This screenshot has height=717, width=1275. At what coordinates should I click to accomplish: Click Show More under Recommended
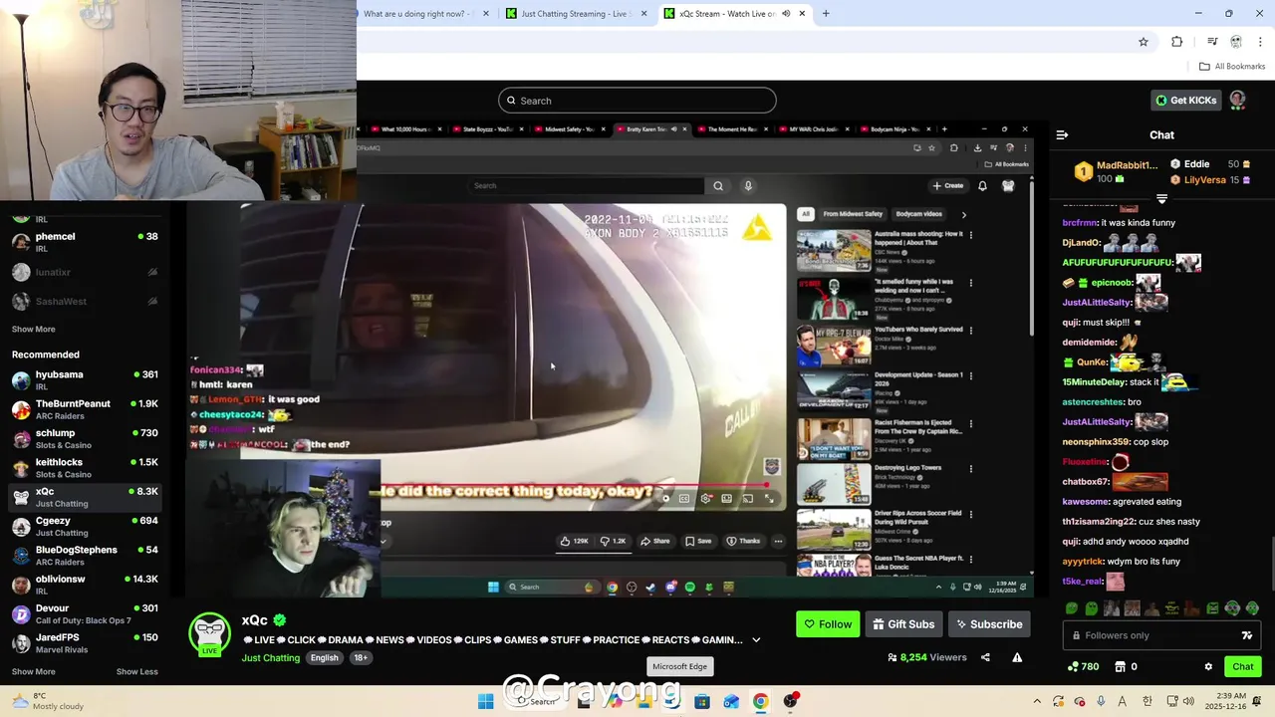(33, 671)
